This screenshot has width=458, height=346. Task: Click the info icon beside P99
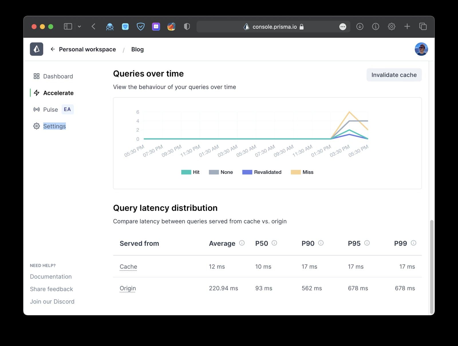coord(413,243)
